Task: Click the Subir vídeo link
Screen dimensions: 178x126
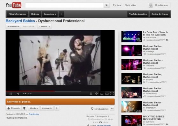Action: [x=130, y=5]
